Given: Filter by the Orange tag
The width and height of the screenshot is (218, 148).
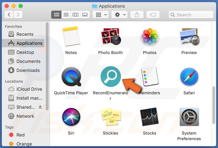Looking at the screenshot, I should (24, 144).
